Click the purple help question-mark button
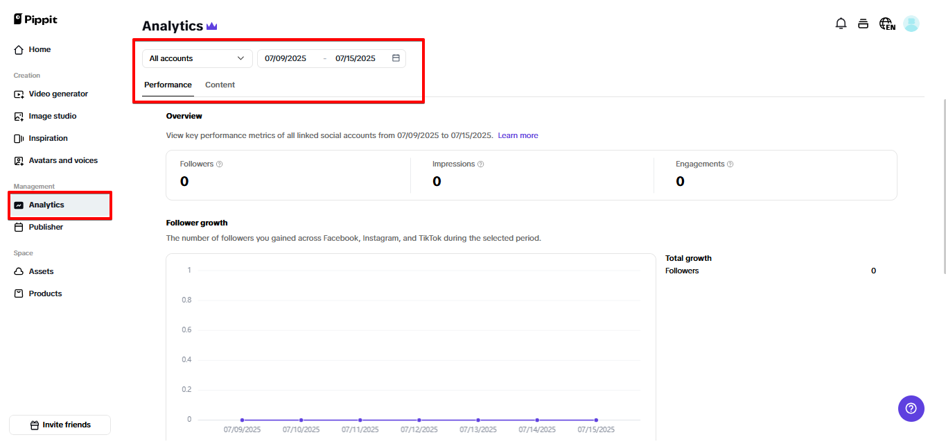 click(x=911, y=408)
